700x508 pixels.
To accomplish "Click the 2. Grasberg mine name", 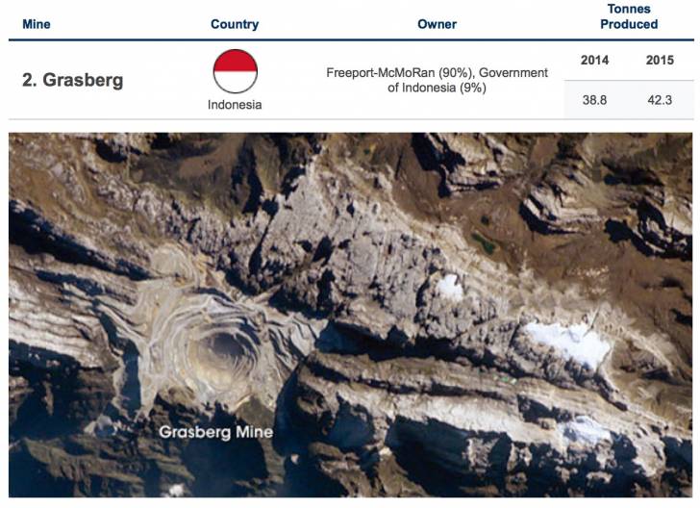I will [x=73, y=80].
